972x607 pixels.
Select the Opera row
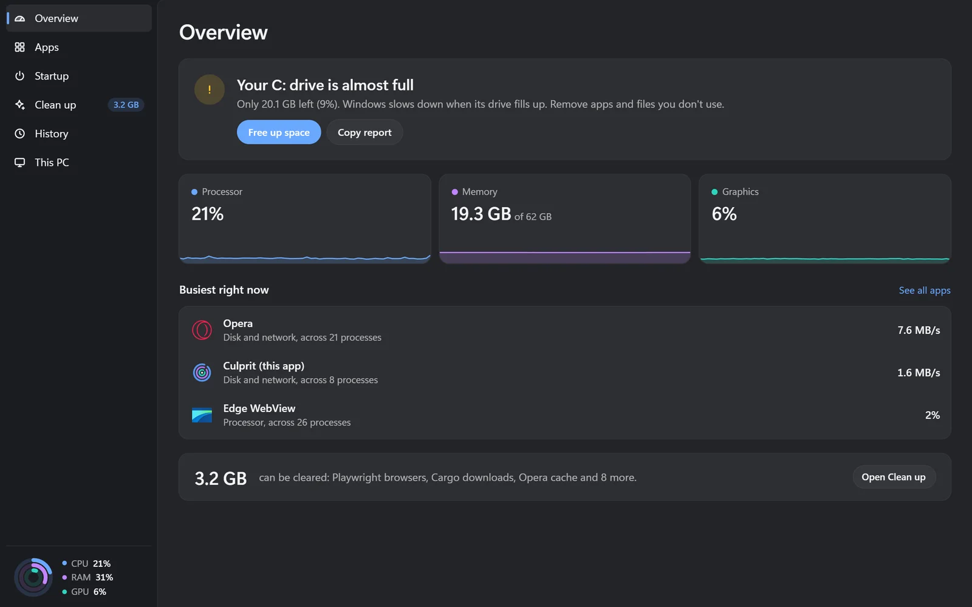(565, 330)
